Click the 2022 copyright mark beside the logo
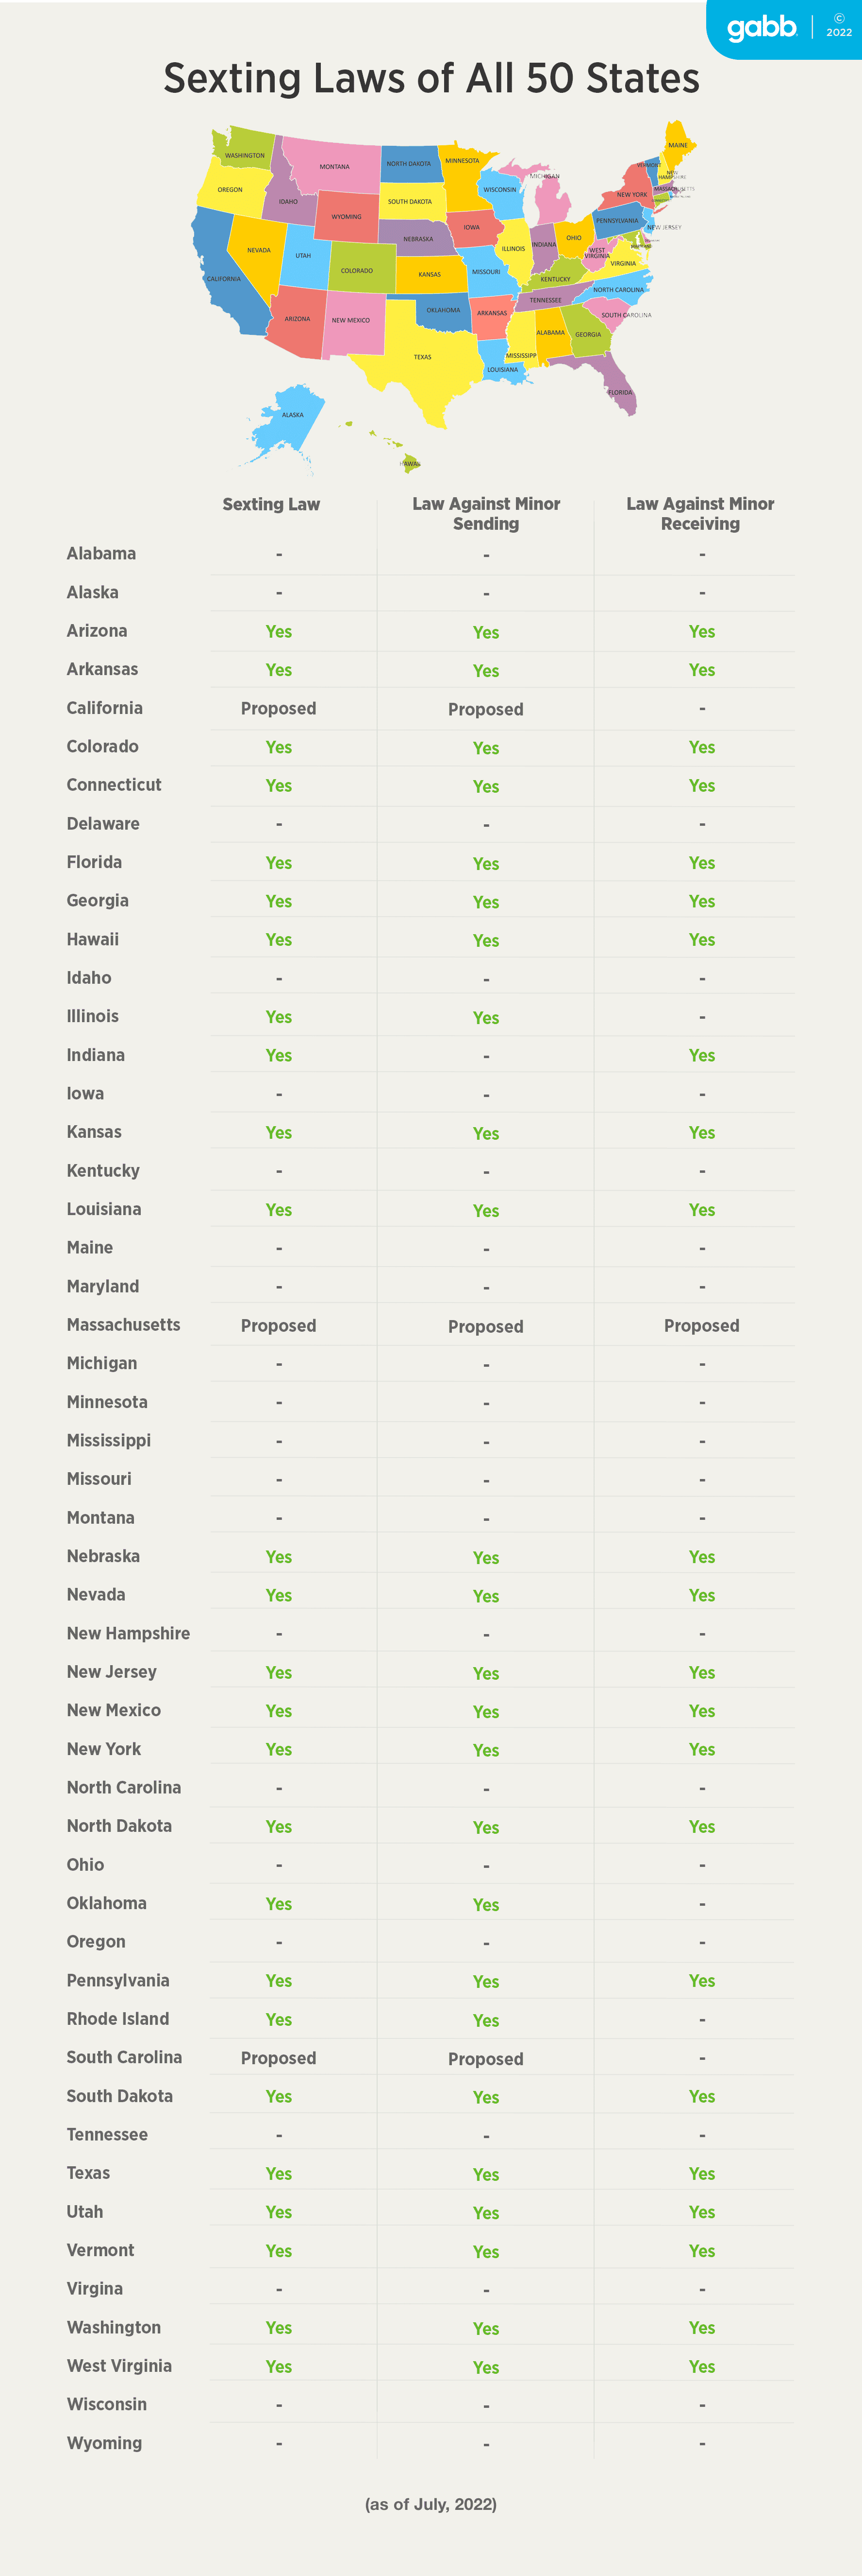 click(x=839, y=25)
